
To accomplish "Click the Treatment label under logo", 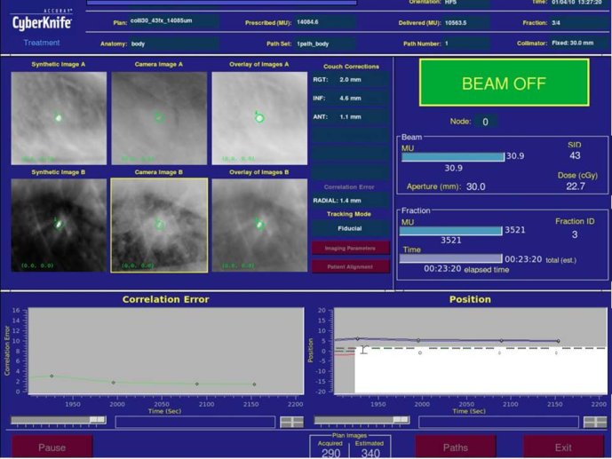I will 42,43.
